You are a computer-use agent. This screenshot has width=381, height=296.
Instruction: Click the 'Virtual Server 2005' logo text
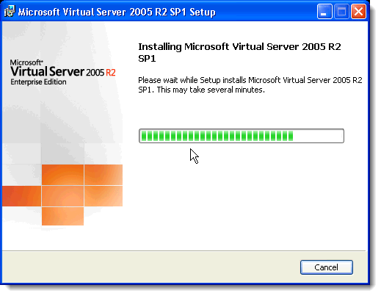coord(57,72)
